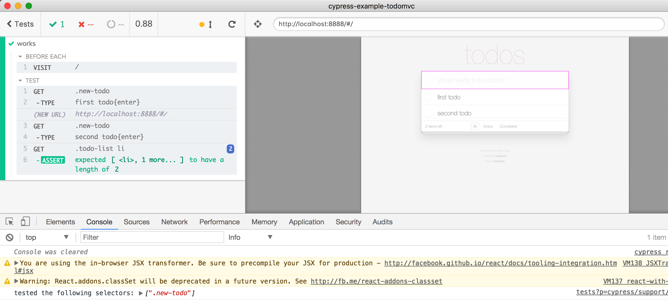Clear console with the ban icon
Image resolution: width=668 pixels, height=300 pixels.
[10, 237]
